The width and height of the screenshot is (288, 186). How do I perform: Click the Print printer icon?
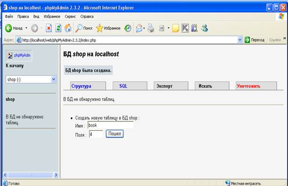pyautogui.click(x=151, y=28)
